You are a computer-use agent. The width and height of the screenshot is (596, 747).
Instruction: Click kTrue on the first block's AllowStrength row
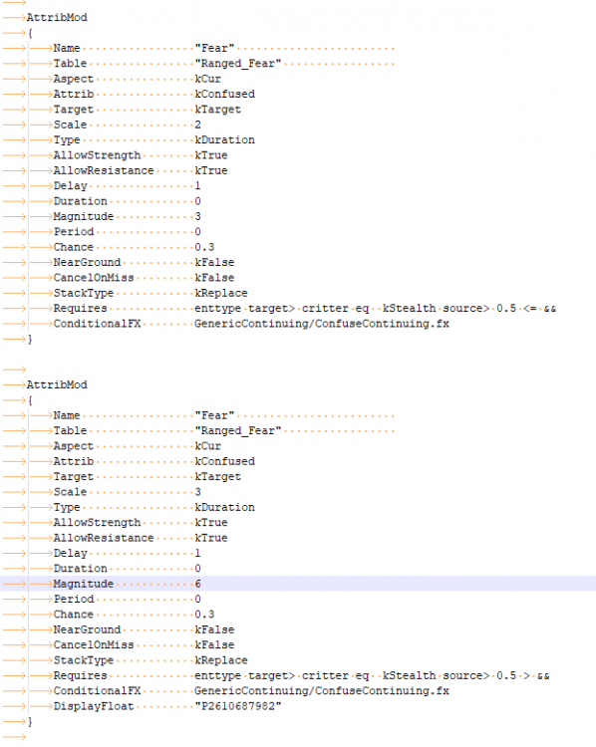[211, 155]
